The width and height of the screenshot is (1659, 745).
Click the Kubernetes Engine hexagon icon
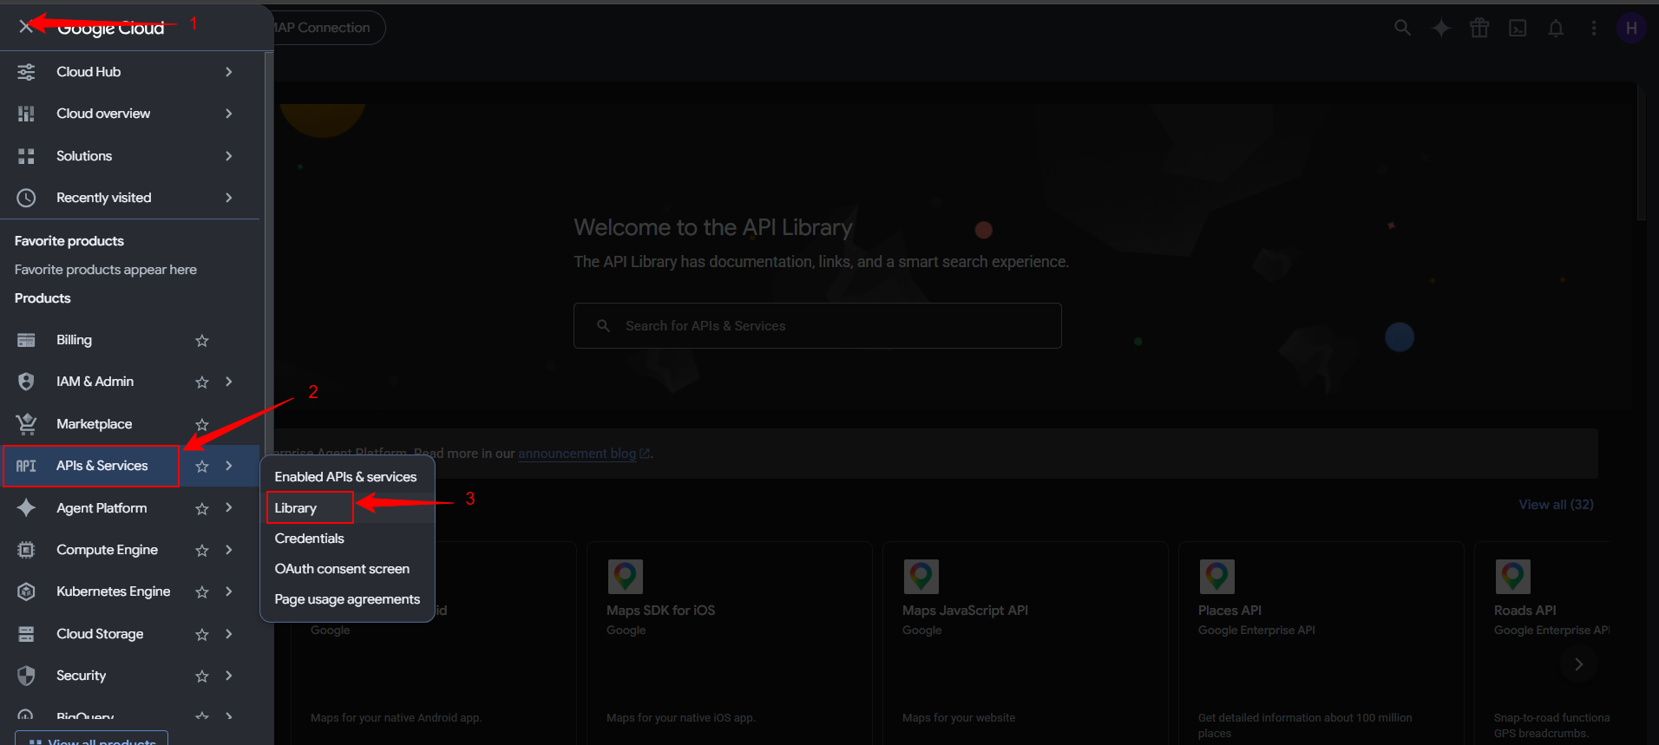click(x=26, y=591)
